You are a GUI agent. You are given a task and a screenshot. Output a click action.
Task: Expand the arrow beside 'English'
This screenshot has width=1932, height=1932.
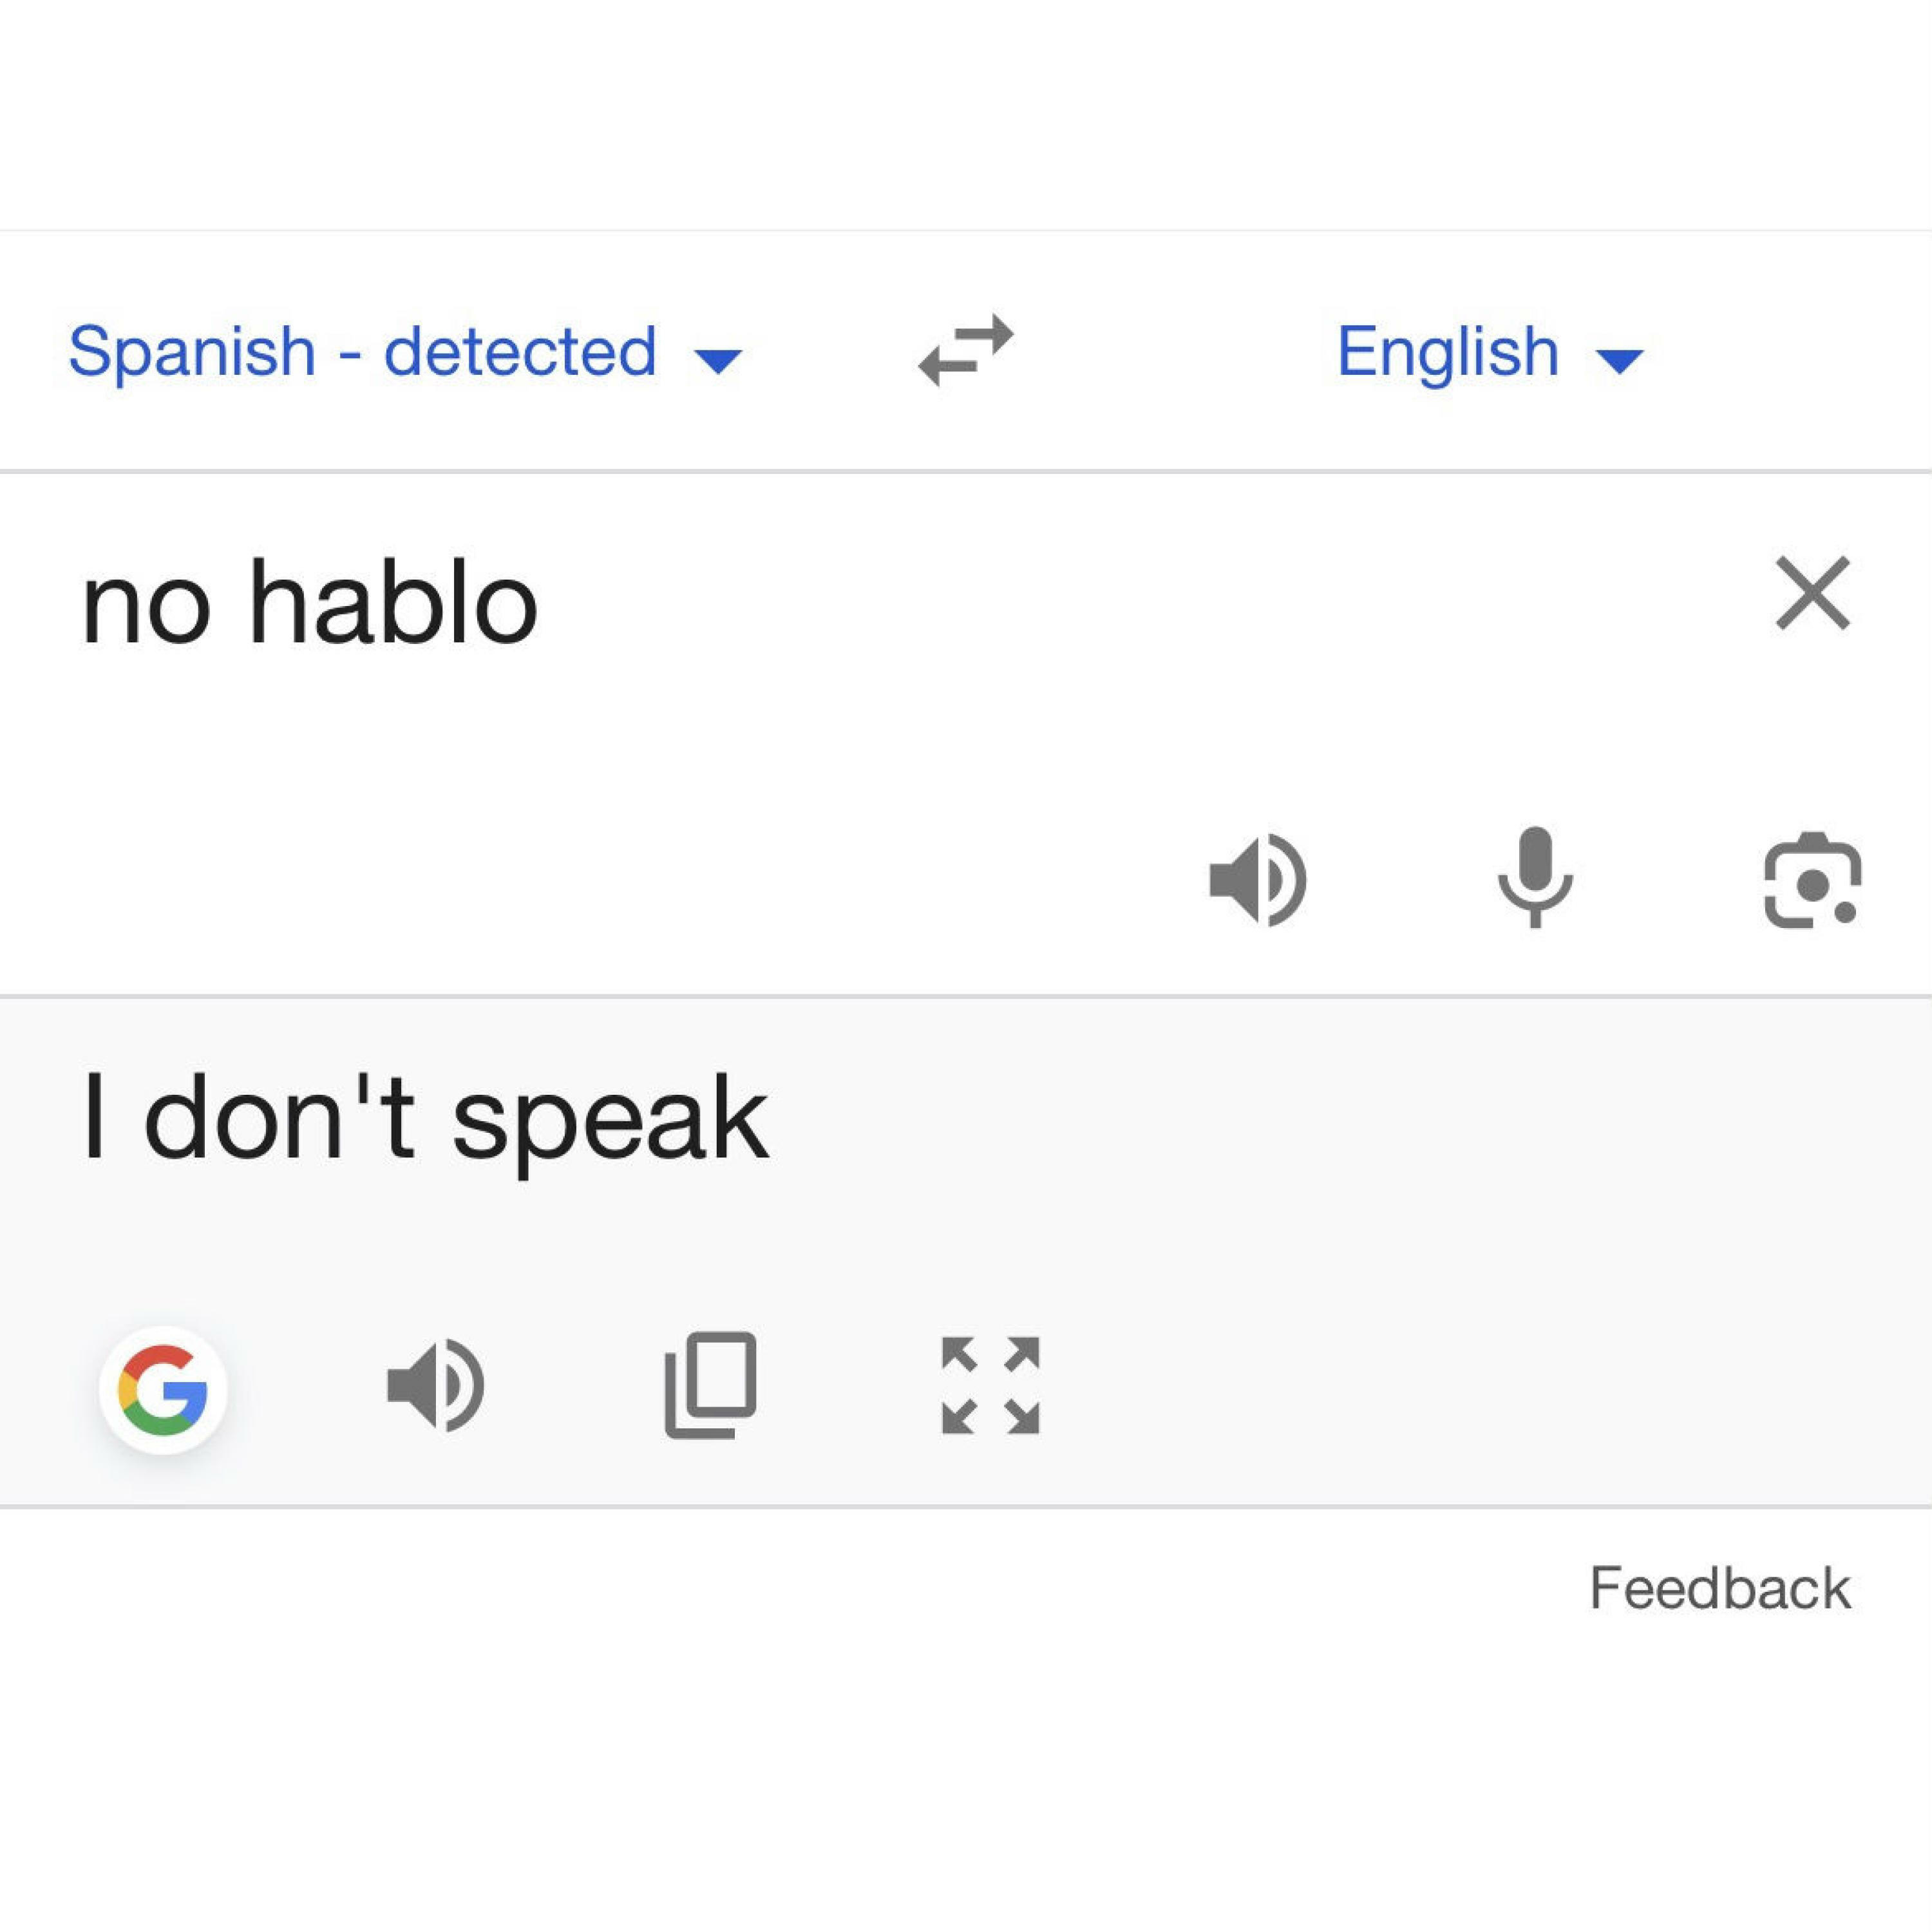[1620, 359]
